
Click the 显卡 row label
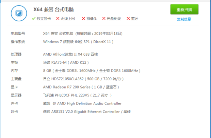(14, 87)
